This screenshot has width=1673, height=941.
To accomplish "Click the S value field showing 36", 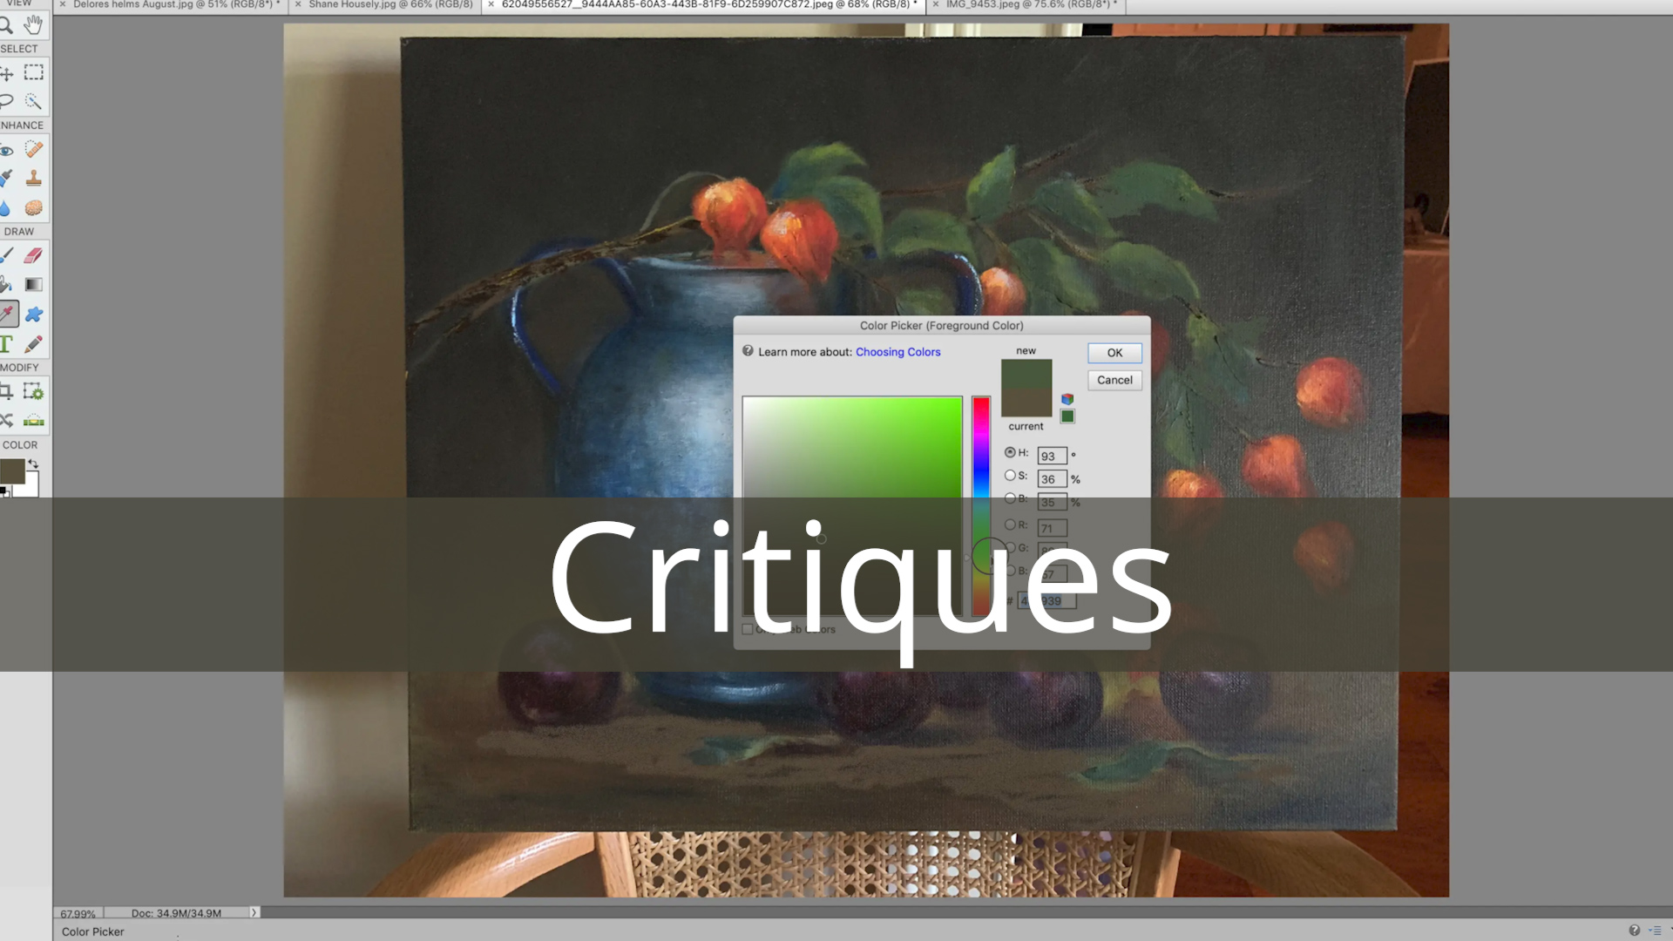I will 1052,479.
